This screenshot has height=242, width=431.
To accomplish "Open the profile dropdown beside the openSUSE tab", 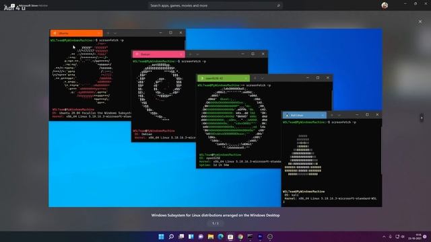I will [262, 78].
